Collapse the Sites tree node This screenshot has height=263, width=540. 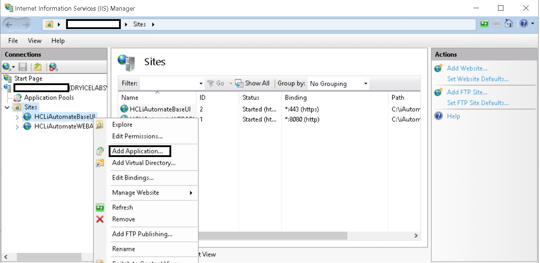[x=7, y=107]
